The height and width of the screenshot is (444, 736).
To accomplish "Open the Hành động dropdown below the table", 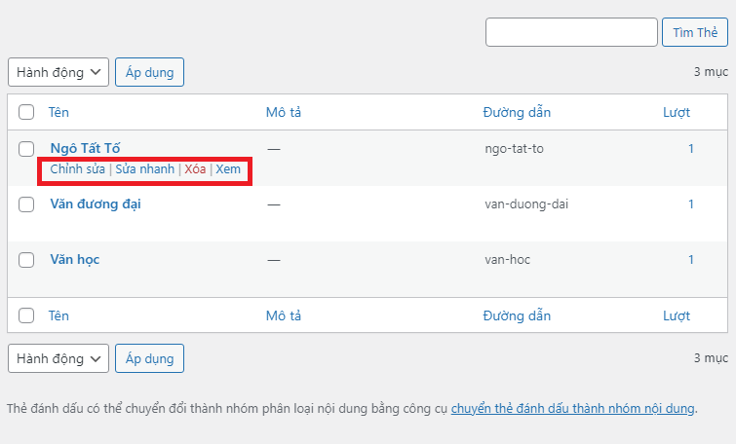I will click(x=58, y=358).
